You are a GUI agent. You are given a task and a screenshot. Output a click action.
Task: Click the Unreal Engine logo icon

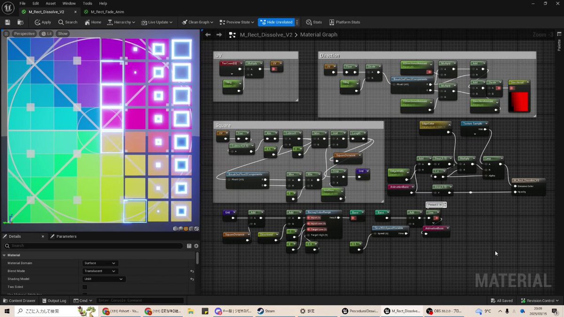(8, 8)
